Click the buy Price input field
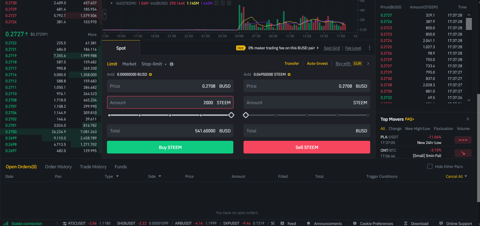Image resolution: width=480 pixels, height=226 pixels. pos(170,86)
